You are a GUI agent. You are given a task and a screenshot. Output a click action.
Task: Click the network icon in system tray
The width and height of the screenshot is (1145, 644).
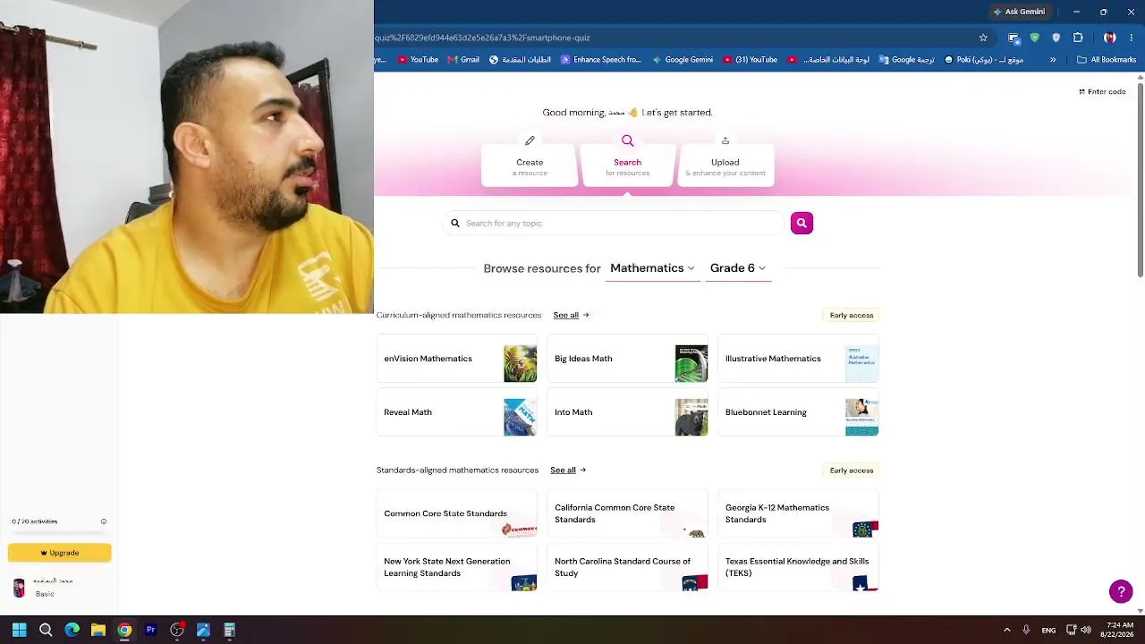pos(1071,630)
